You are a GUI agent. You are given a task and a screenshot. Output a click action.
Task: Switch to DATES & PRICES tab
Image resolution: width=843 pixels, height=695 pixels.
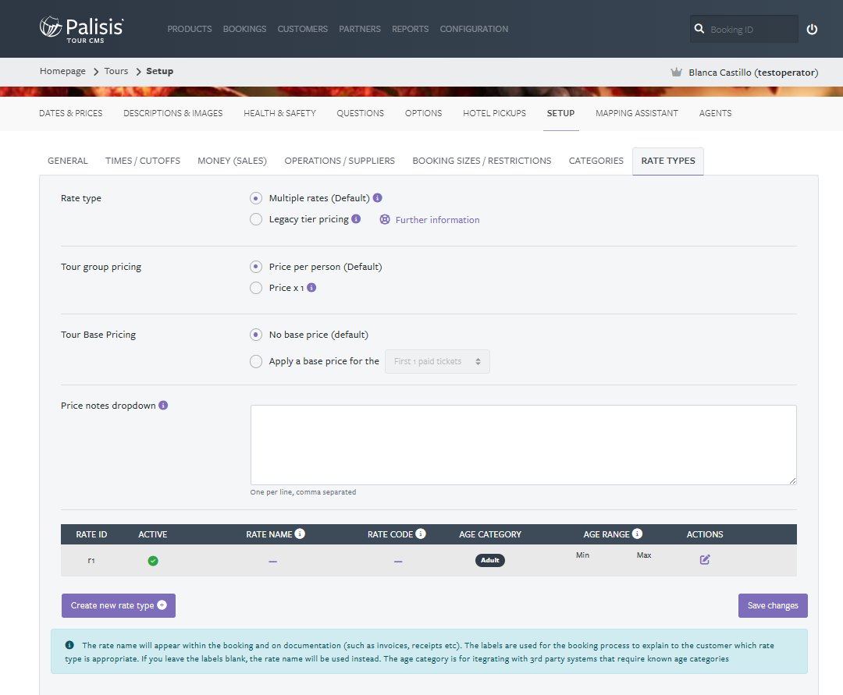pyautogui.click(x=71, y=113)
